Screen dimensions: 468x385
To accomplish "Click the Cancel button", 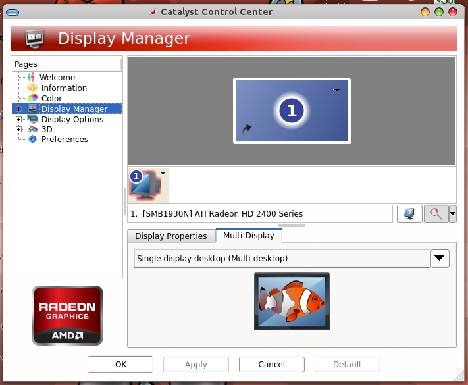I will (x=272, y=365).
